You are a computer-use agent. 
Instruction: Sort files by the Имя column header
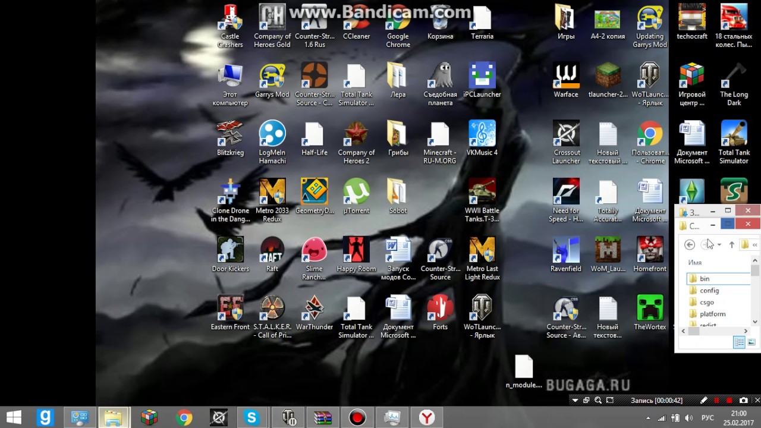[x=695, y=262]
